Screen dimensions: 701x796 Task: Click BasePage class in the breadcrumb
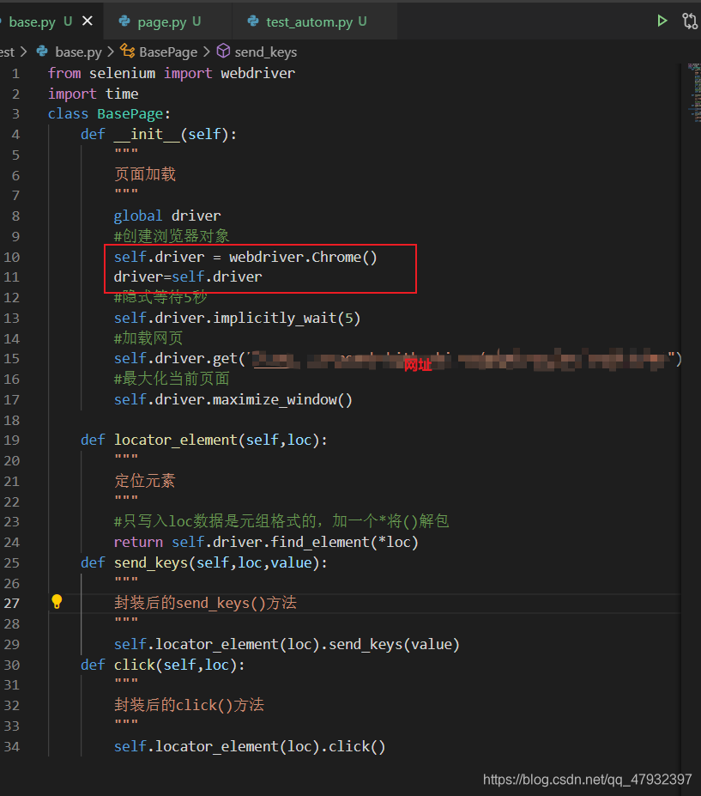click(168, 52)
